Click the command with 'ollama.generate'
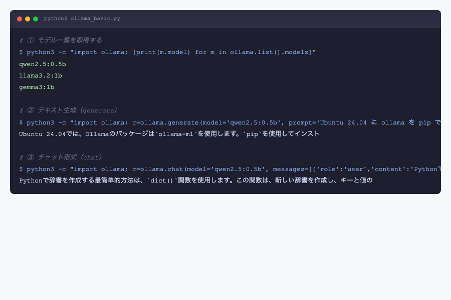The width and height of the screenshot is (451, 300). (x=230, y=122)
